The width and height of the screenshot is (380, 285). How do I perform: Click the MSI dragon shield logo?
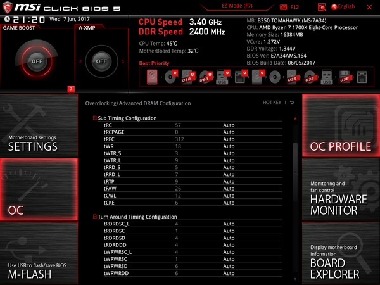(x=7, y=7)
